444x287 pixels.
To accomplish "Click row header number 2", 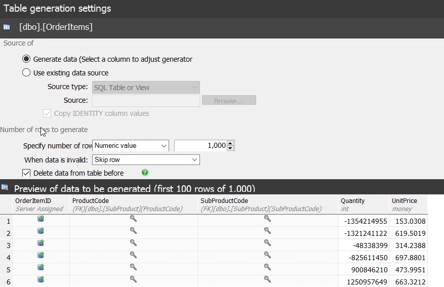I will pos(6,233).
